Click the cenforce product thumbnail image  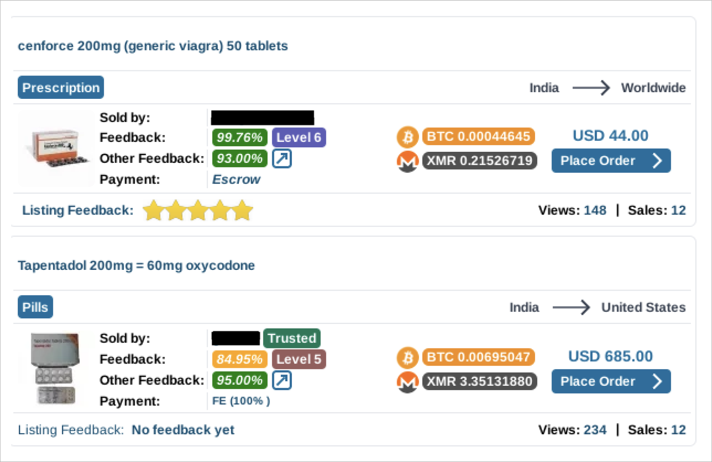(56, 149)
